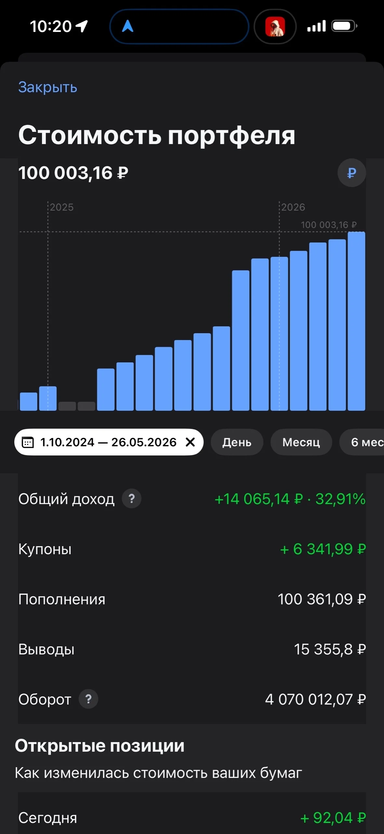Tap the cellular signal bars icon

tap(316, 26)
